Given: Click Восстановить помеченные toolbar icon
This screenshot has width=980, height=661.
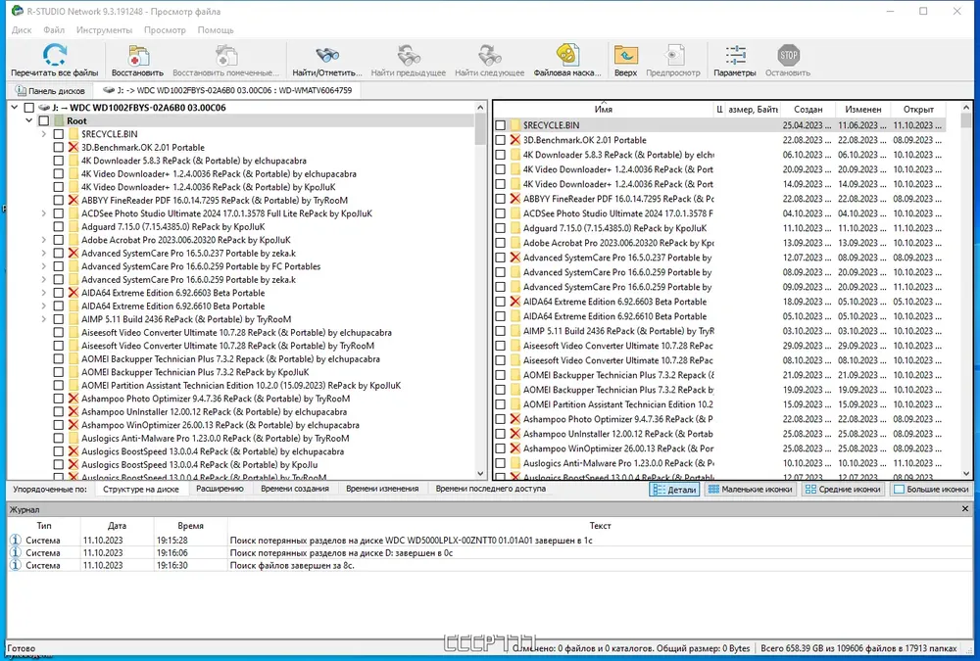Looking at the screenshot, I should coord(226,55).
